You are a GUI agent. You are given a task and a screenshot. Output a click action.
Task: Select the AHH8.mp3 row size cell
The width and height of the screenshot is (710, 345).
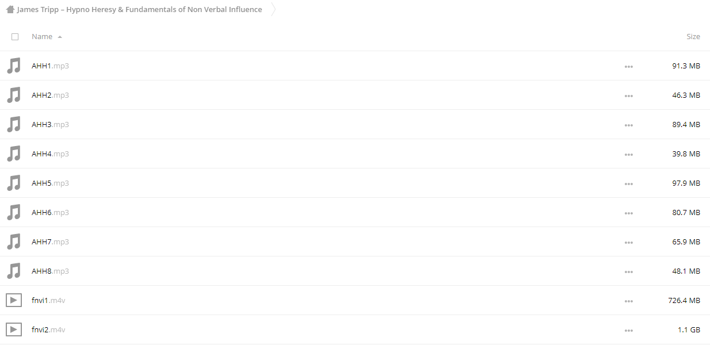[x=686, y=271]
